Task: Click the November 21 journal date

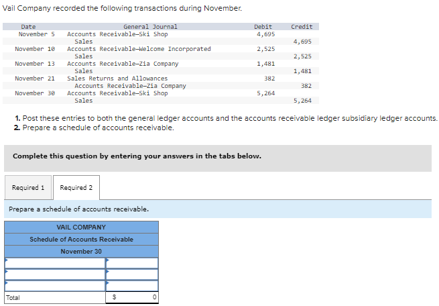Action: coord(35,79)
